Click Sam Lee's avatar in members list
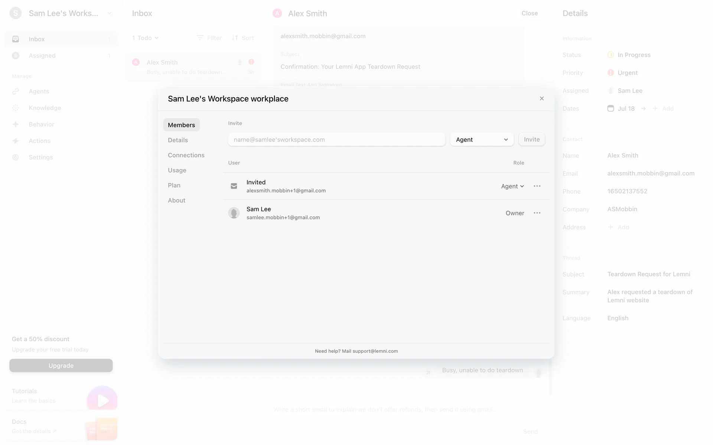Image resolution: width=713 pixels, height=445 pixels. tap(234, 213)
